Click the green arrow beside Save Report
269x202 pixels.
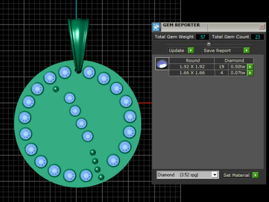pyautogui.click(x=247, y=50)
